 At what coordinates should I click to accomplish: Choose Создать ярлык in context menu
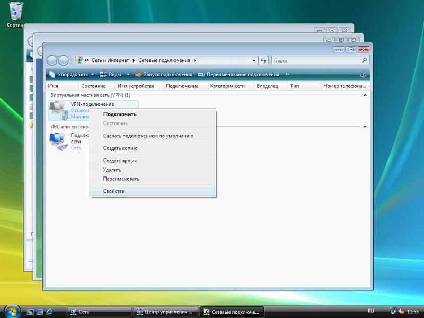click(153, 161)
